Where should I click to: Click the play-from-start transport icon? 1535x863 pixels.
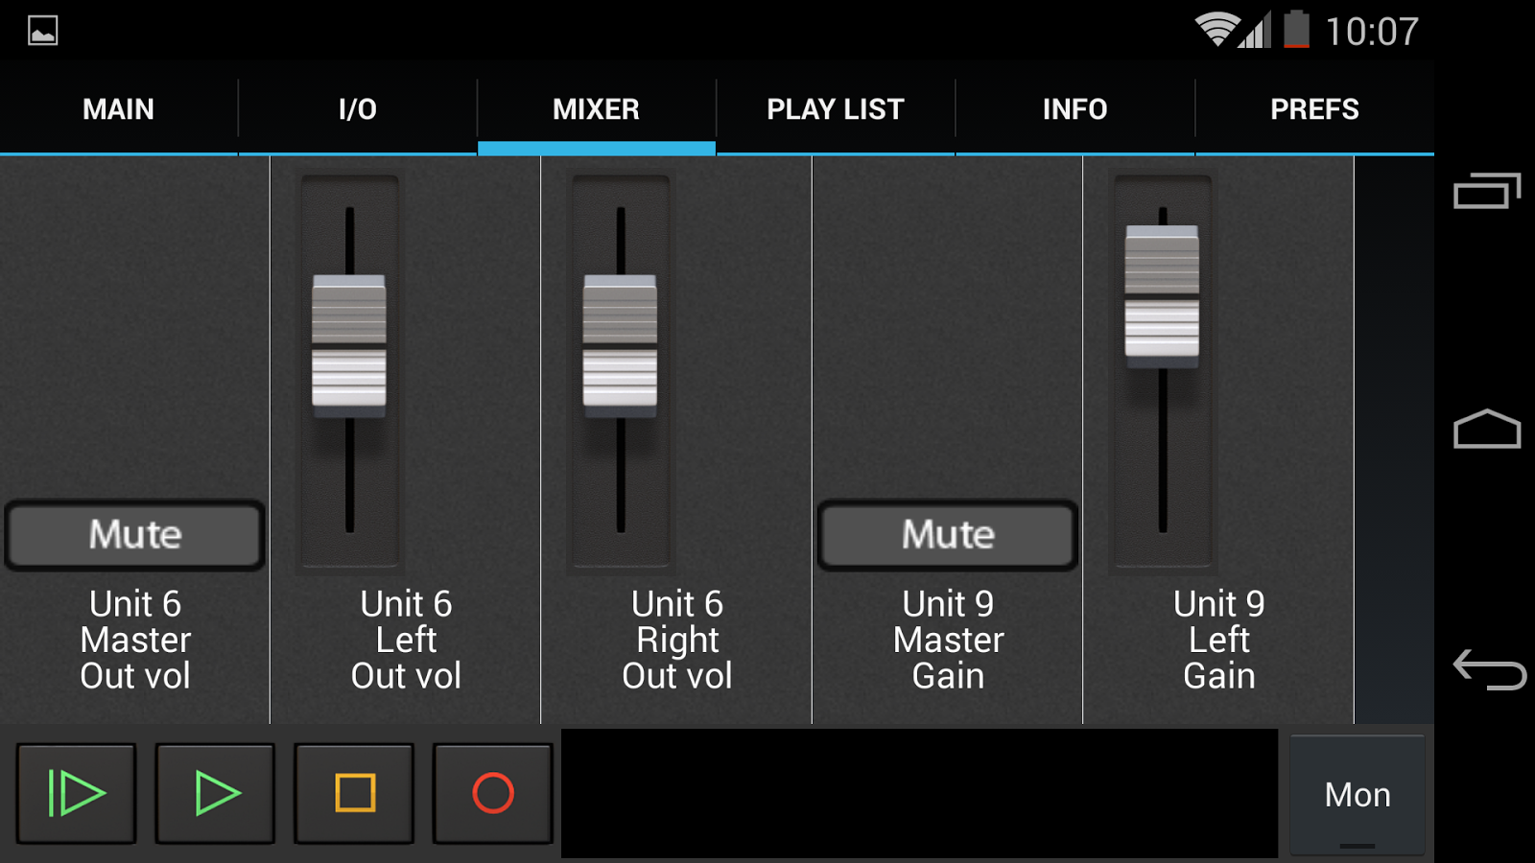[x=76, y=793]
